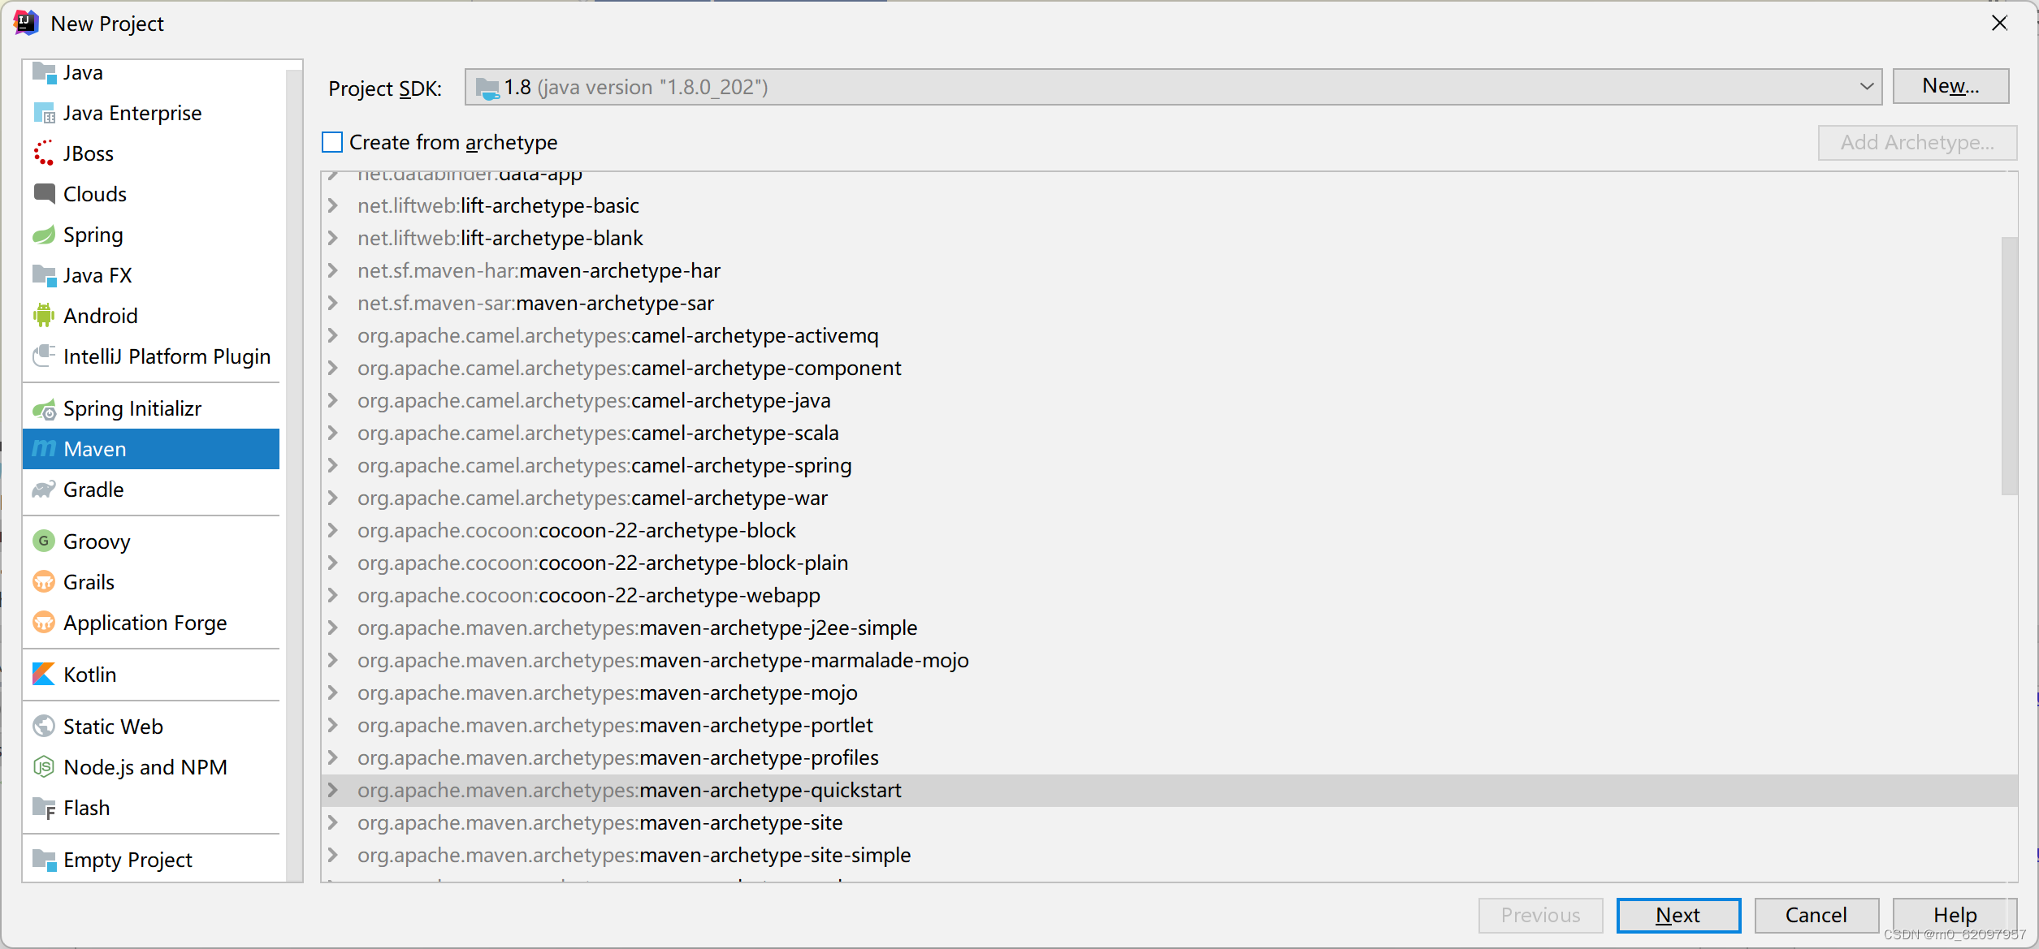Click the Groovy G icon
Viewport: 2039px width, 949px height.
44,541
